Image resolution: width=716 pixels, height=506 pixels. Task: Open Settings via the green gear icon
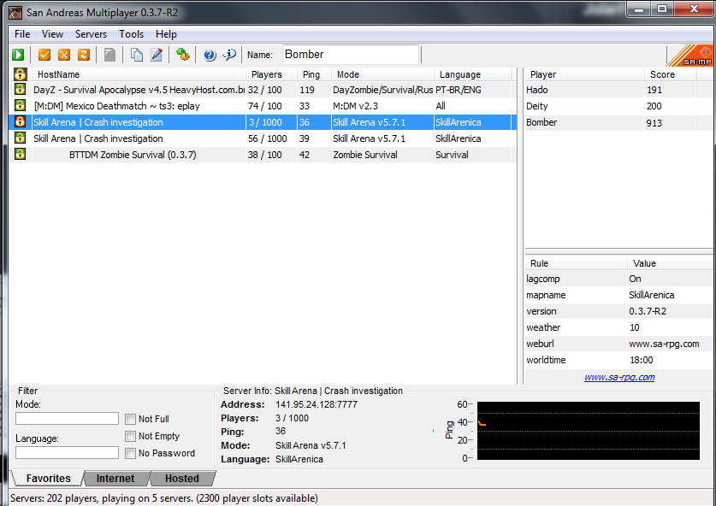click(183, 55)
